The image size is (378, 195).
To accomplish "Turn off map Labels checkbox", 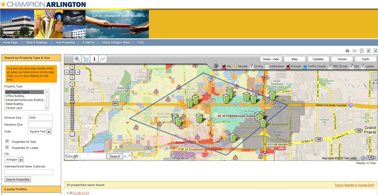I will tap(363, 66).
